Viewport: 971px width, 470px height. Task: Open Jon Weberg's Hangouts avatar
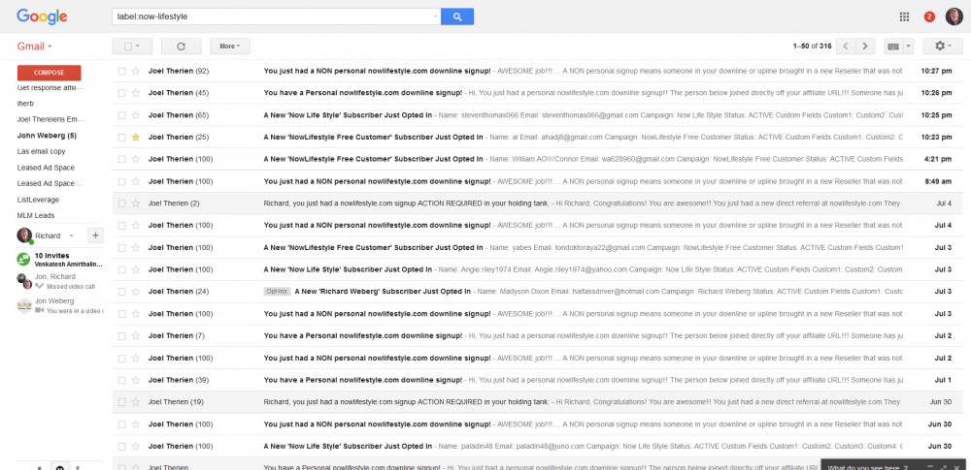(24, 305)
